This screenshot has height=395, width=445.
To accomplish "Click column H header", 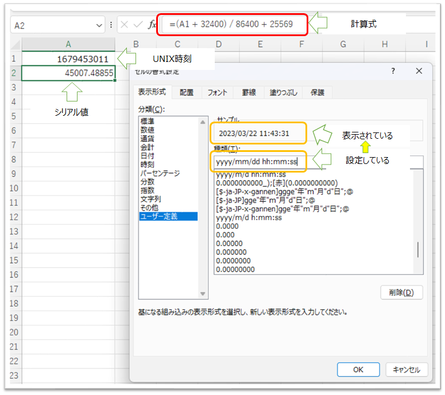I will (385, 44).
